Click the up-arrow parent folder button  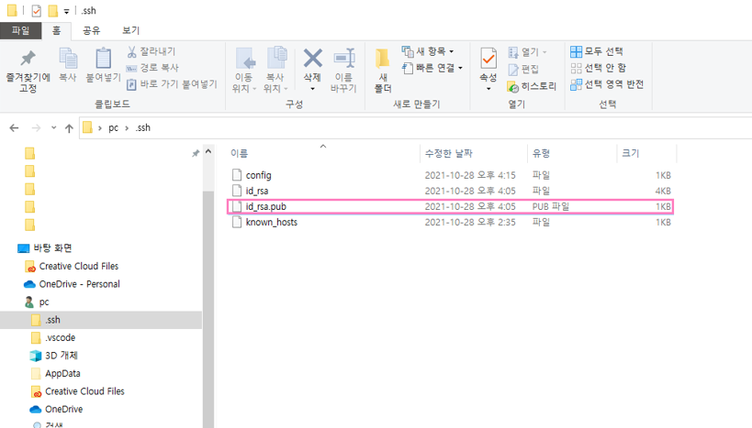[69, 128]
